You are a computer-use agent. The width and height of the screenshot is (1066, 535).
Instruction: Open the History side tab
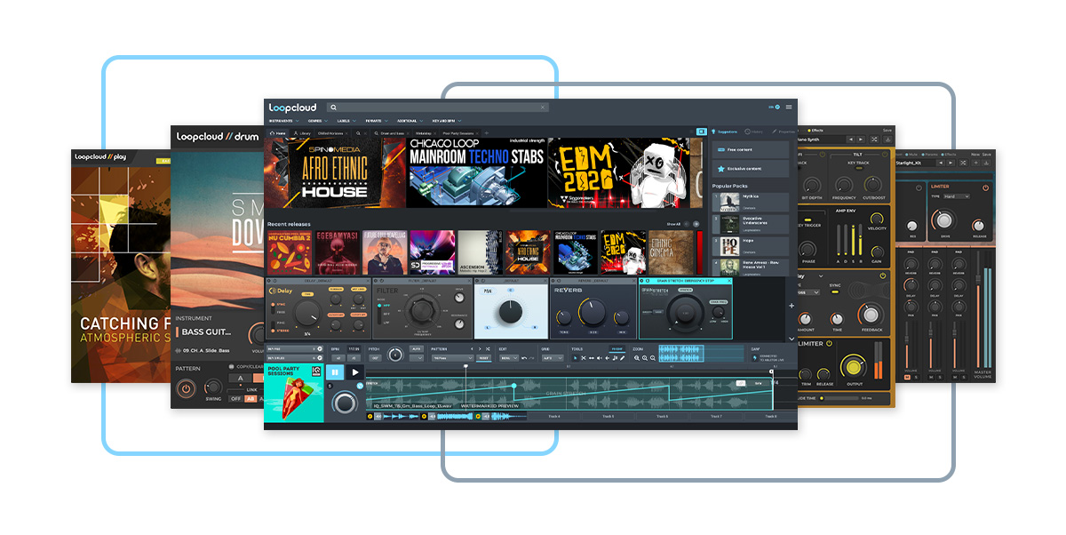pos(754,132)
